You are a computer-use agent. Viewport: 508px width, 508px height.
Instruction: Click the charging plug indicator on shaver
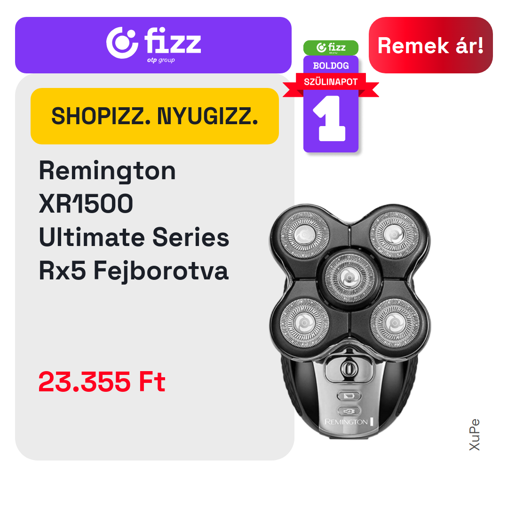[349, 411]
